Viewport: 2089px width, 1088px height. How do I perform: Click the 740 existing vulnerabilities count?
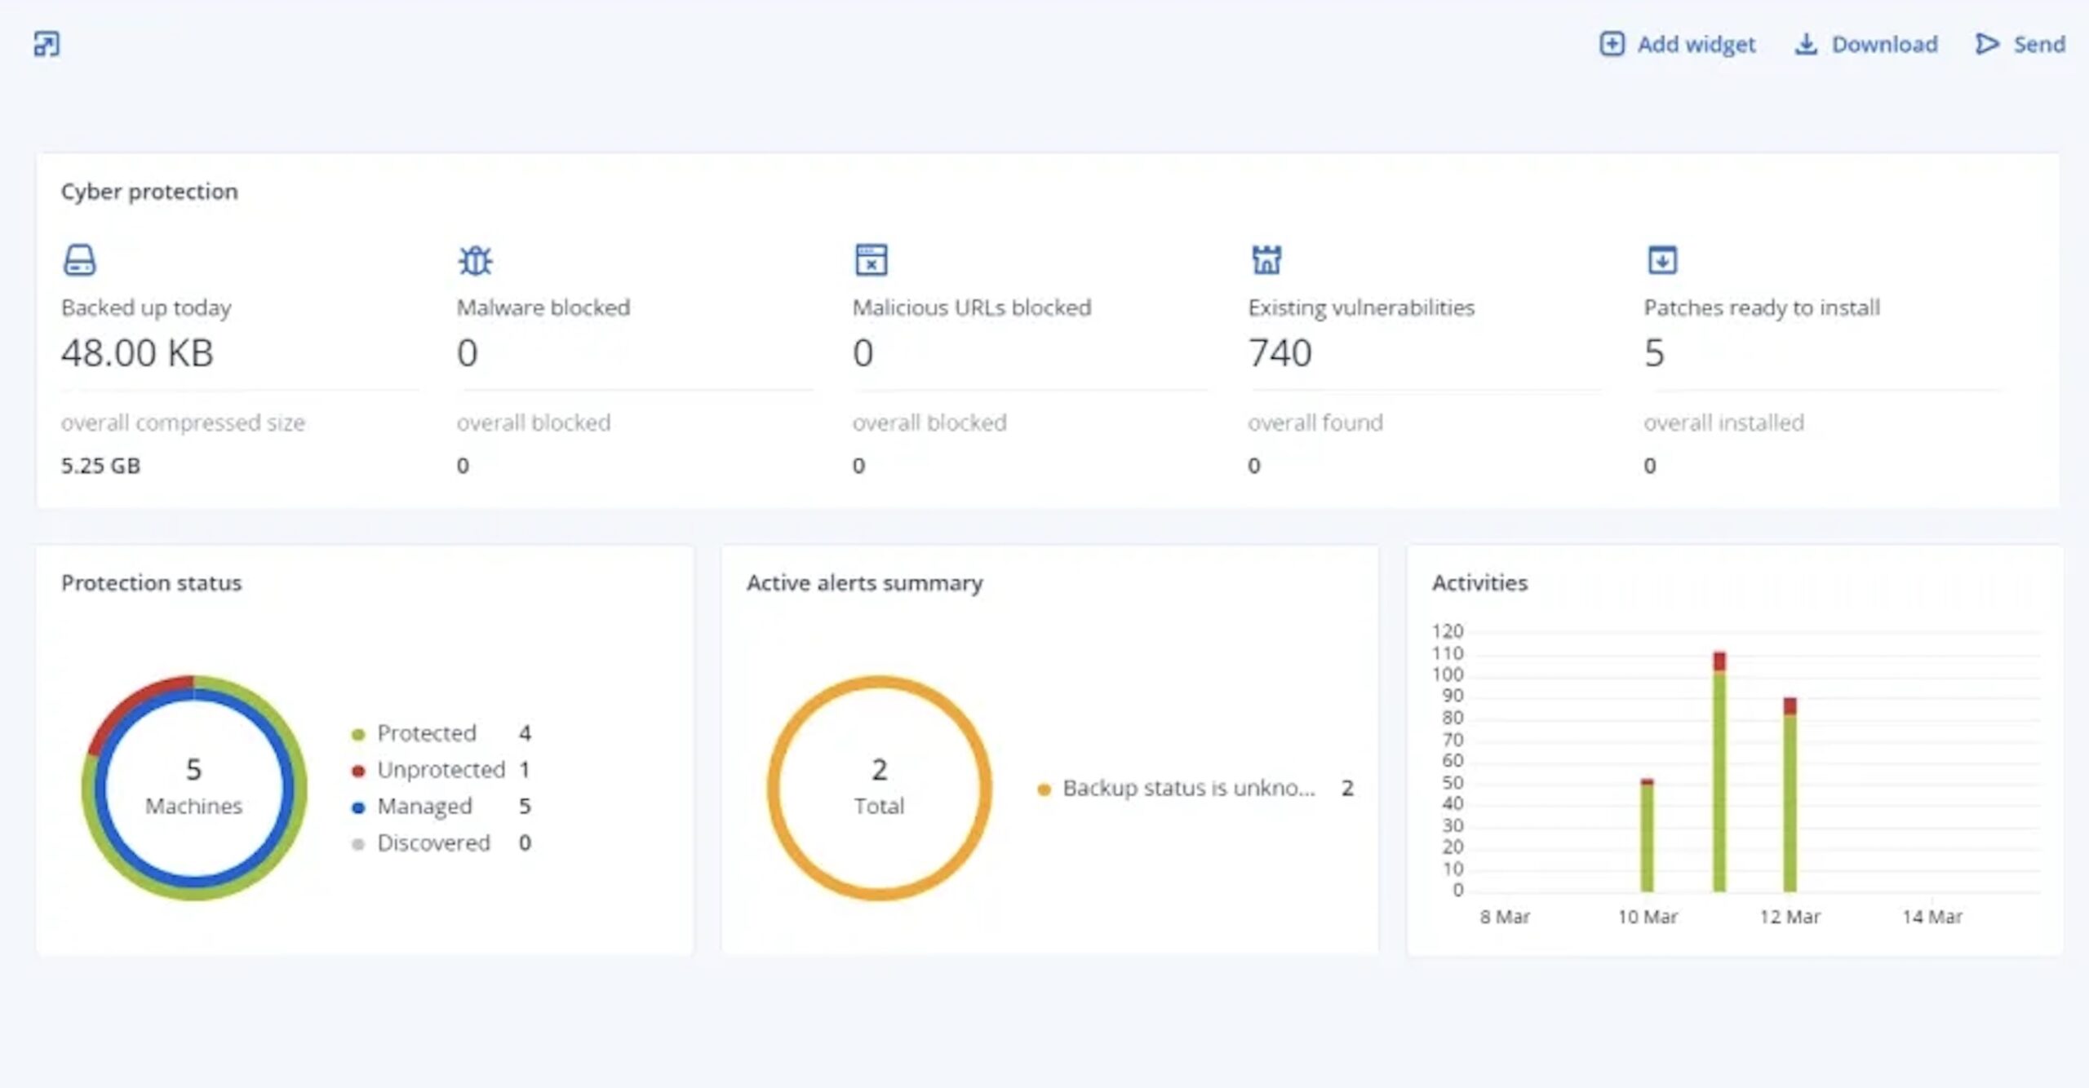click(1280, 353)
